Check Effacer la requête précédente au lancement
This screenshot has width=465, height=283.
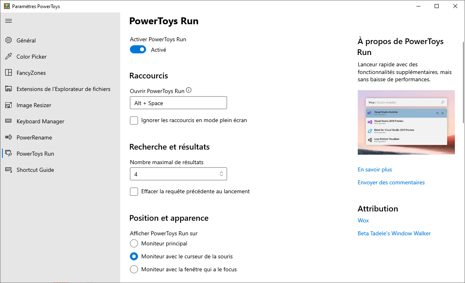(x=134, y=192)
